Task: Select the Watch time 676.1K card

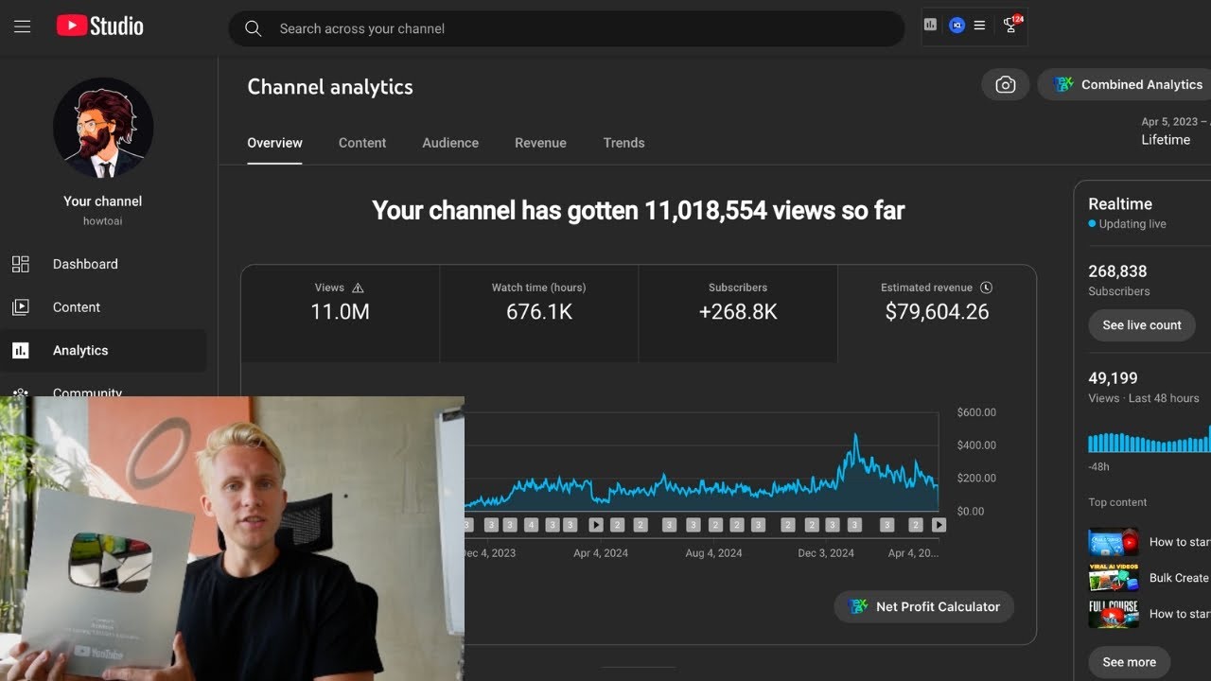Action: (539, 313)
